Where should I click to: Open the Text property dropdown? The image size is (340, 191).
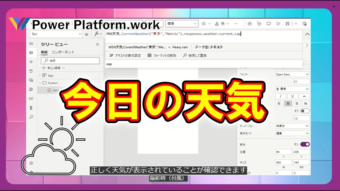tap(56, 34)
